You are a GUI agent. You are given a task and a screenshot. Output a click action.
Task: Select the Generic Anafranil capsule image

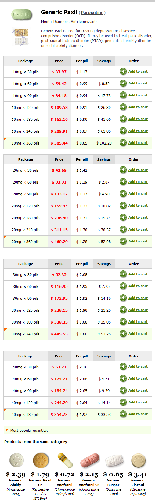65,460
